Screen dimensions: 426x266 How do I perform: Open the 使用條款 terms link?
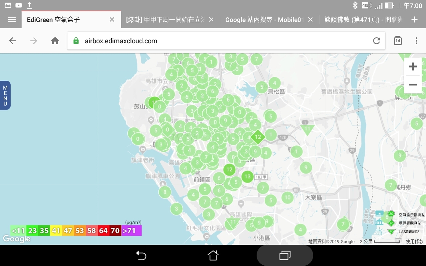415,242
